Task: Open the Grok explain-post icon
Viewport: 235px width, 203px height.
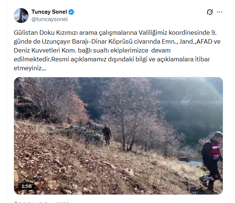Action: (210, 12)
